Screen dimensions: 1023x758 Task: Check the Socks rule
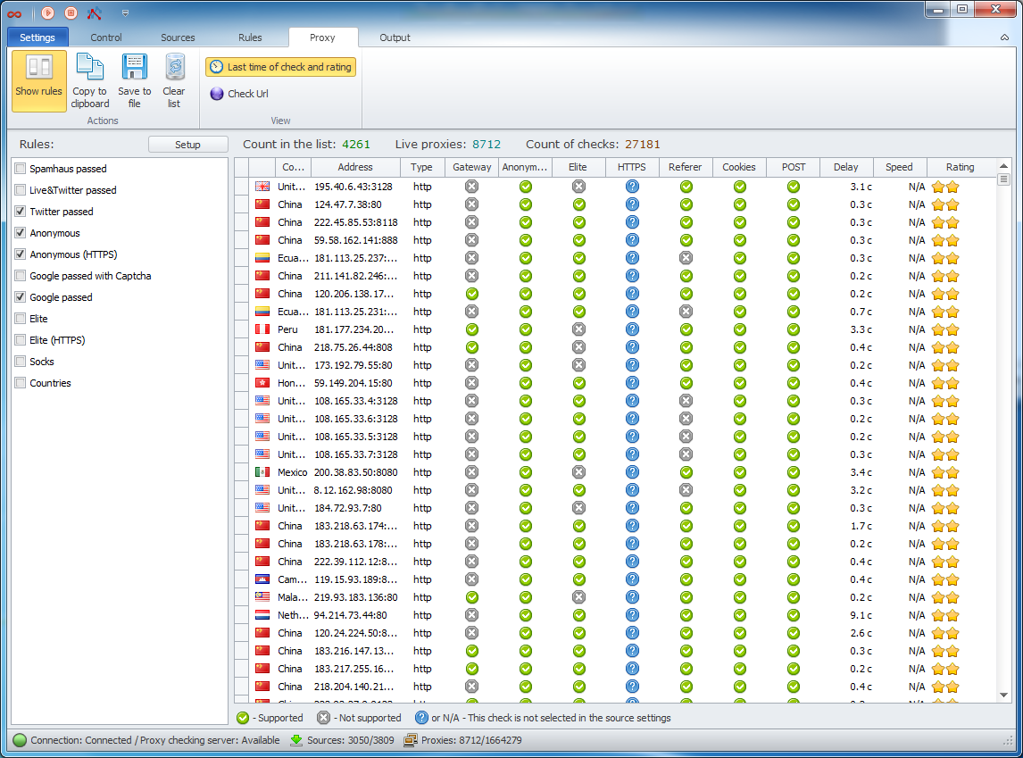[x=21, y=362]
